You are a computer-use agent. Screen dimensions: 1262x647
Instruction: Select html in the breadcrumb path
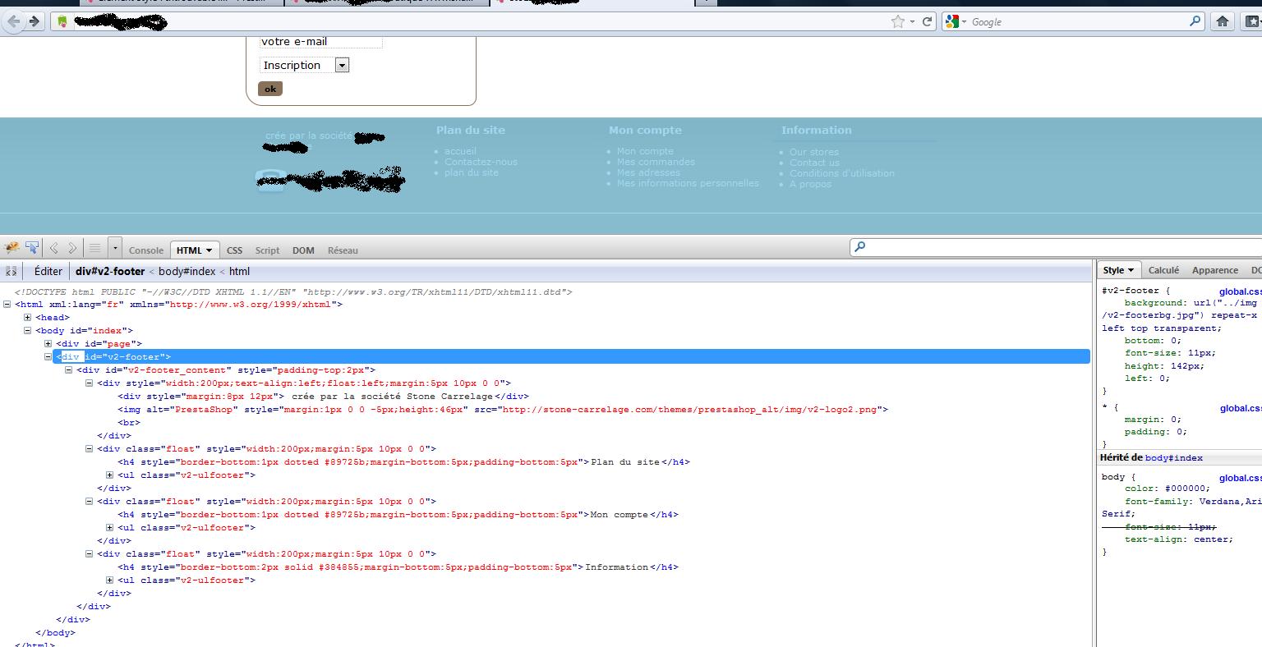click(239, 271)
